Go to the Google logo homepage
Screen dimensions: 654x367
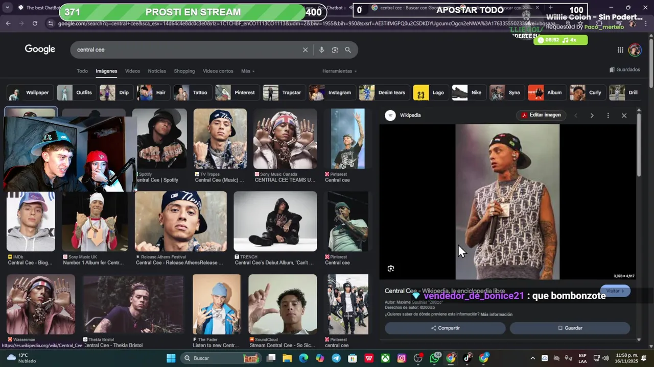(40, 49)
